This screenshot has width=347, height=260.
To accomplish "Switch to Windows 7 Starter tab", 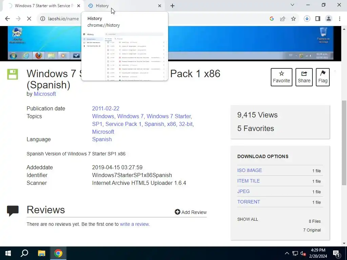I will point(44,6).
